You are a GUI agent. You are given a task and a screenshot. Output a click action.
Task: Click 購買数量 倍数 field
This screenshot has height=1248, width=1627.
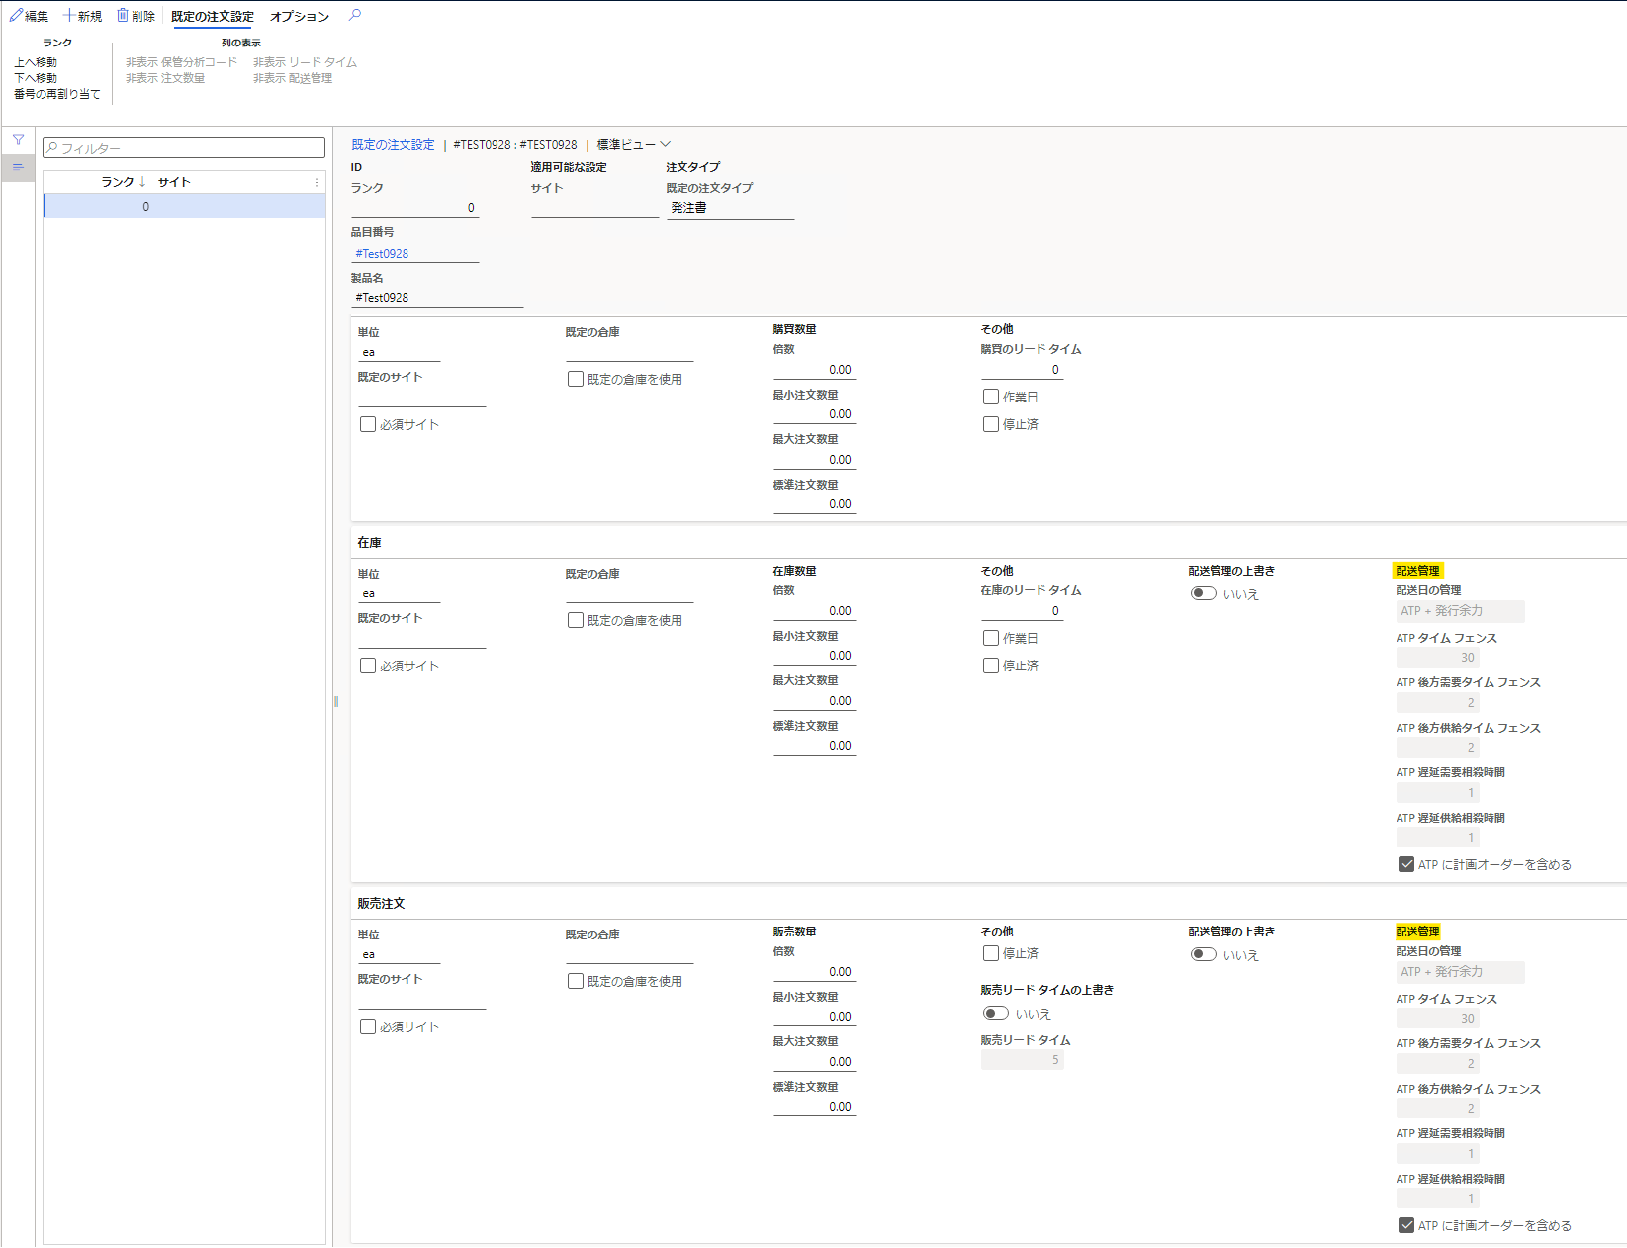(x=814, y=370)
